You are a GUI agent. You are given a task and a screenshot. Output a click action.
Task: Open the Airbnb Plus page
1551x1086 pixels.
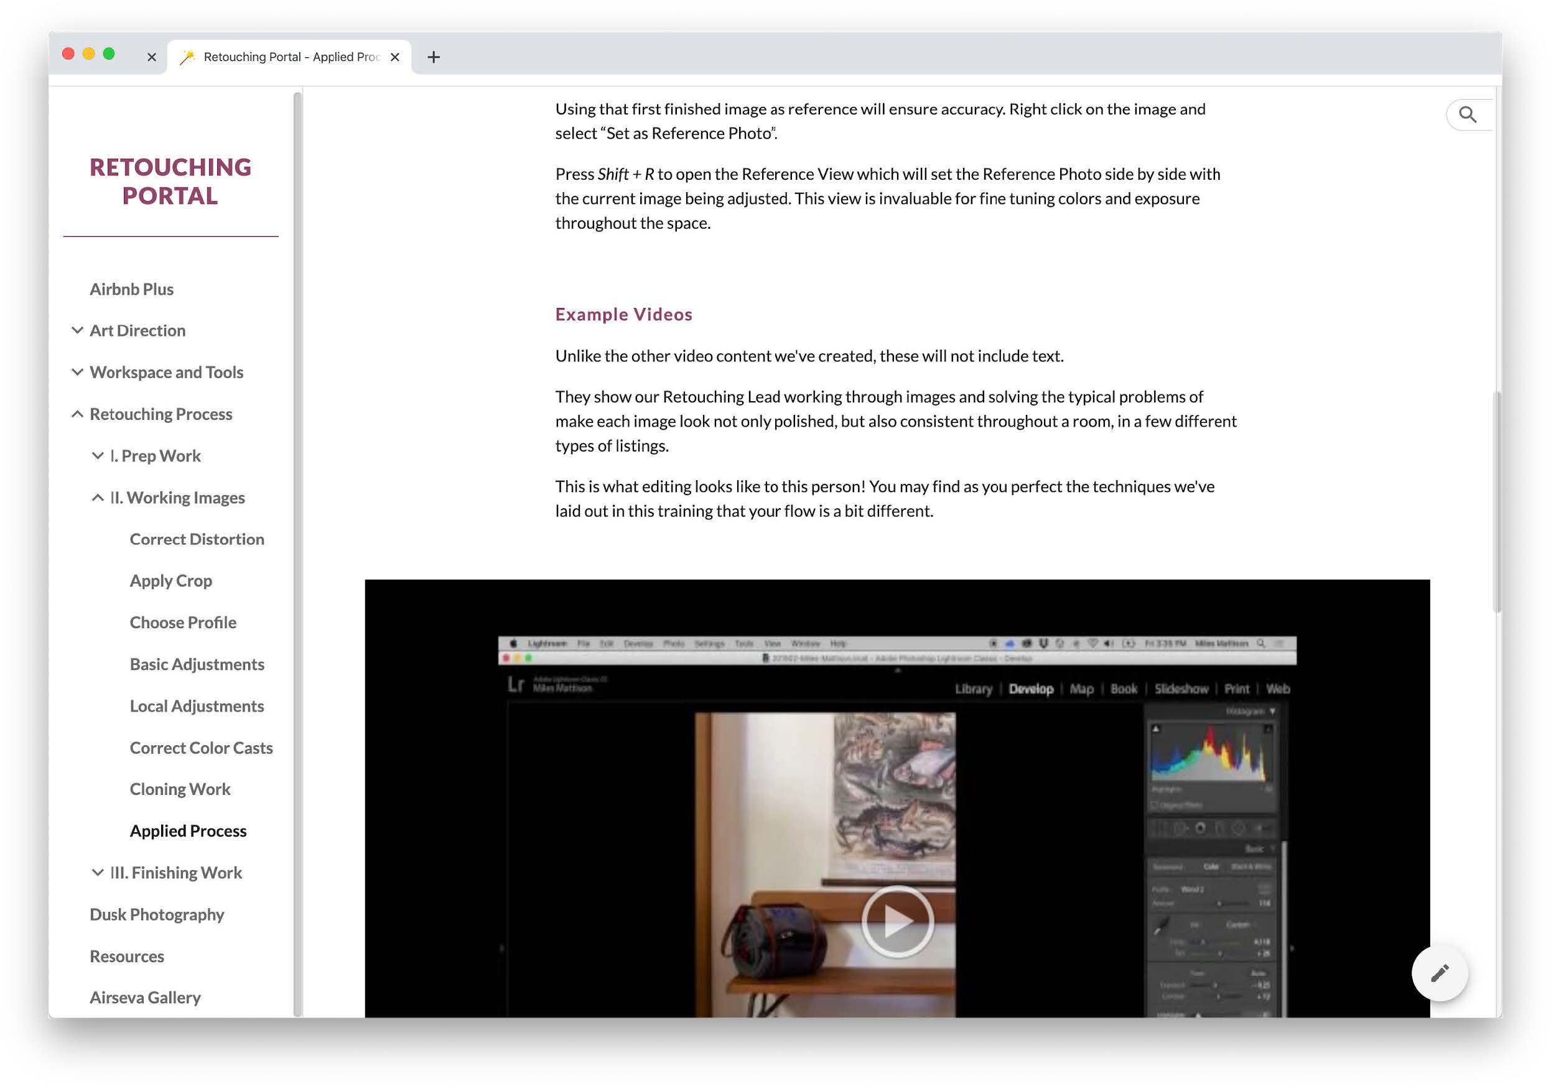(x=132, y=289)
